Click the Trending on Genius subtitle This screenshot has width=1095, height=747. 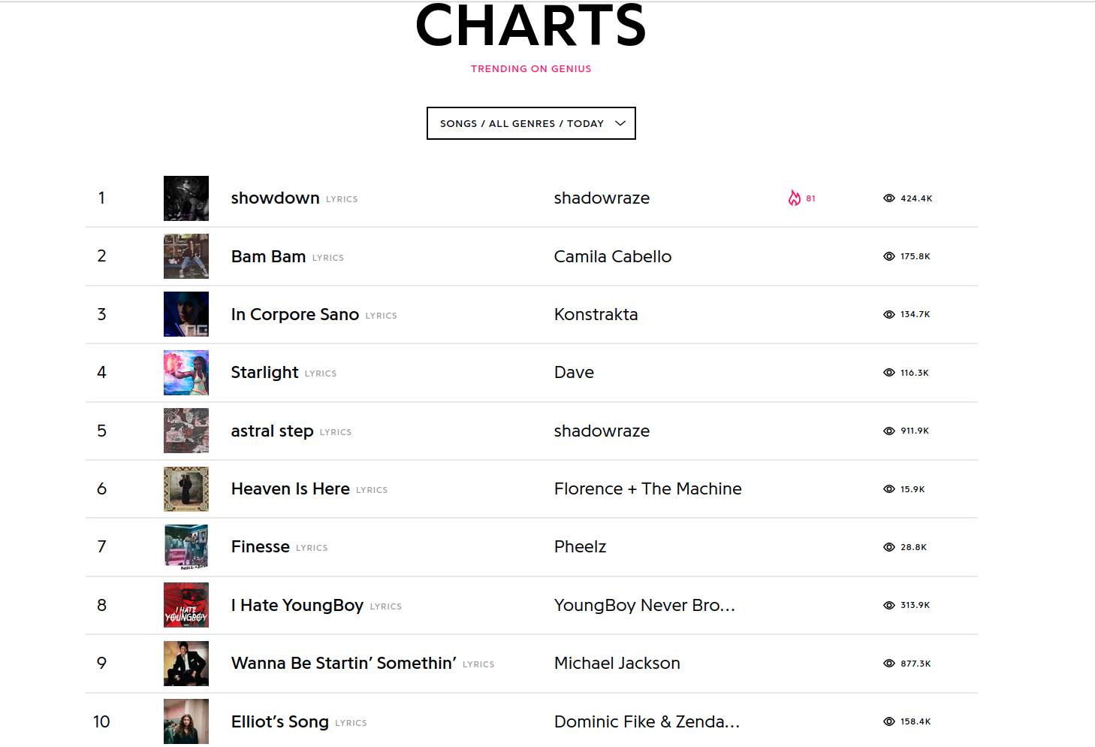531,68
